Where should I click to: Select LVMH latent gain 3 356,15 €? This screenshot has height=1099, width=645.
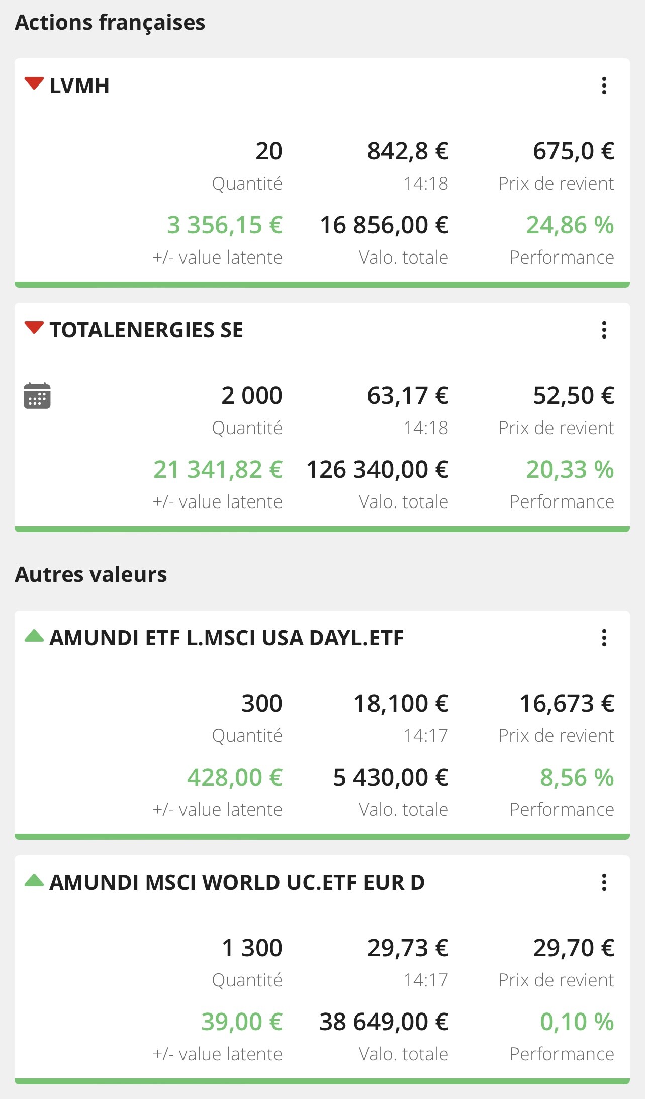(x=225, y=225)
